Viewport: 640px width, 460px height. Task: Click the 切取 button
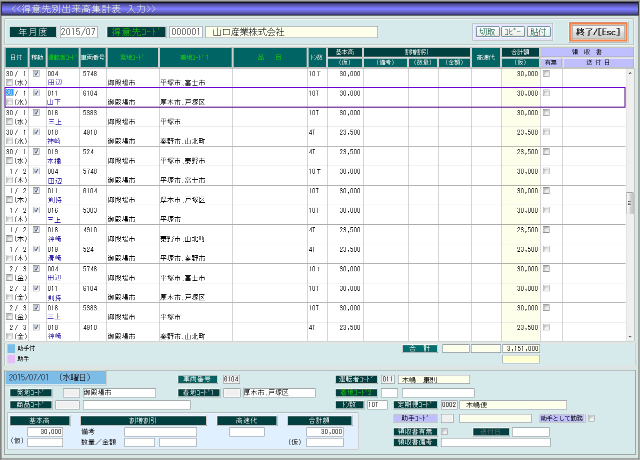point(487,32)
